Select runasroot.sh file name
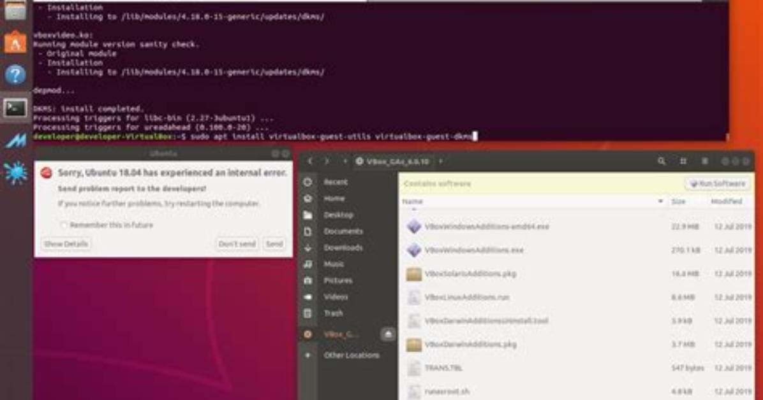The image size is (763, 400). point(447,391)
